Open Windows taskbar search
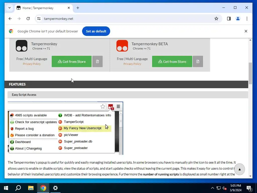Image resolution: width=257 pixels, height=193 pixels. pos(18,188)
